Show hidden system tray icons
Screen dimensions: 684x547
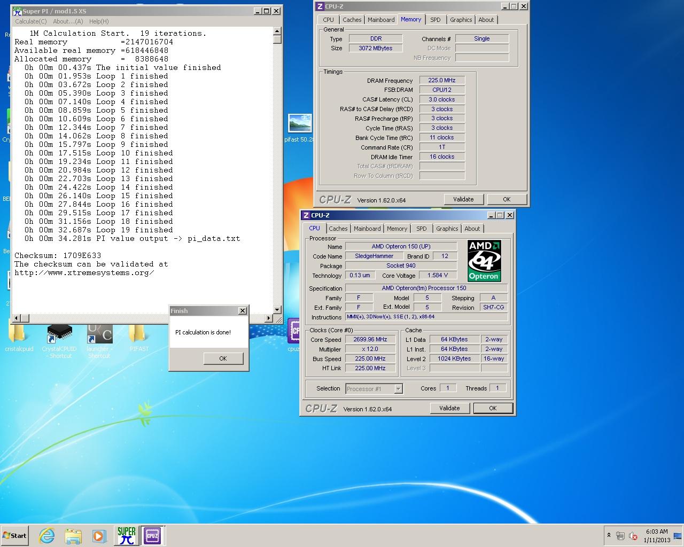(x=609, y=535)
